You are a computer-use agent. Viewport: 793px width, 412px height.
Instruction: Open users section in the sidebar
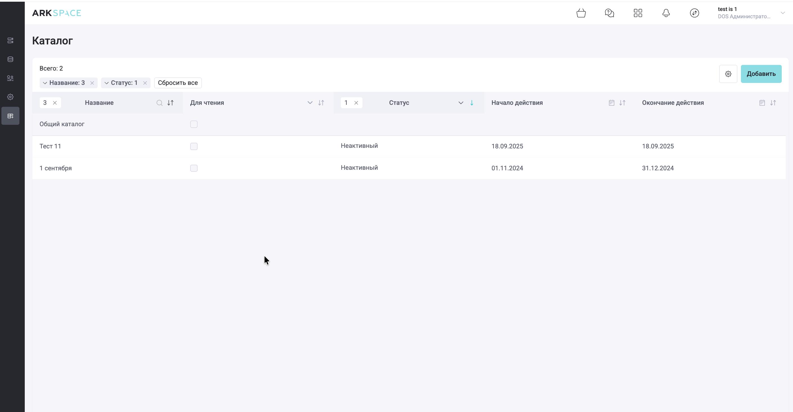(10, 78)
